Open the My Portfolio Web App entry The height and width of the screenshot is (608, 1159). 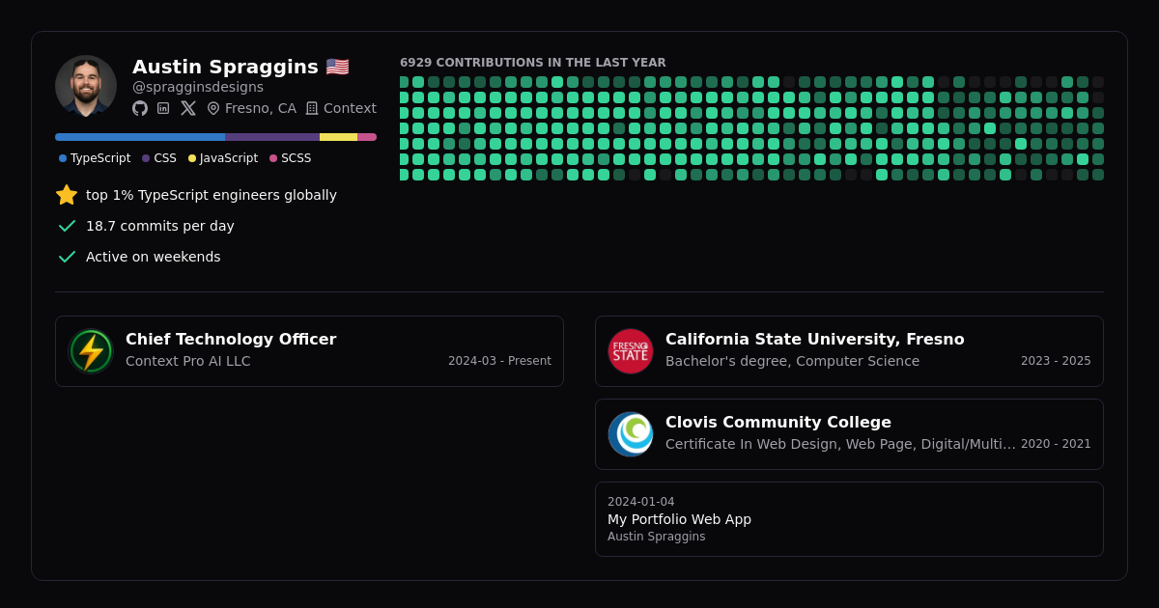click(x=849, y=519)
